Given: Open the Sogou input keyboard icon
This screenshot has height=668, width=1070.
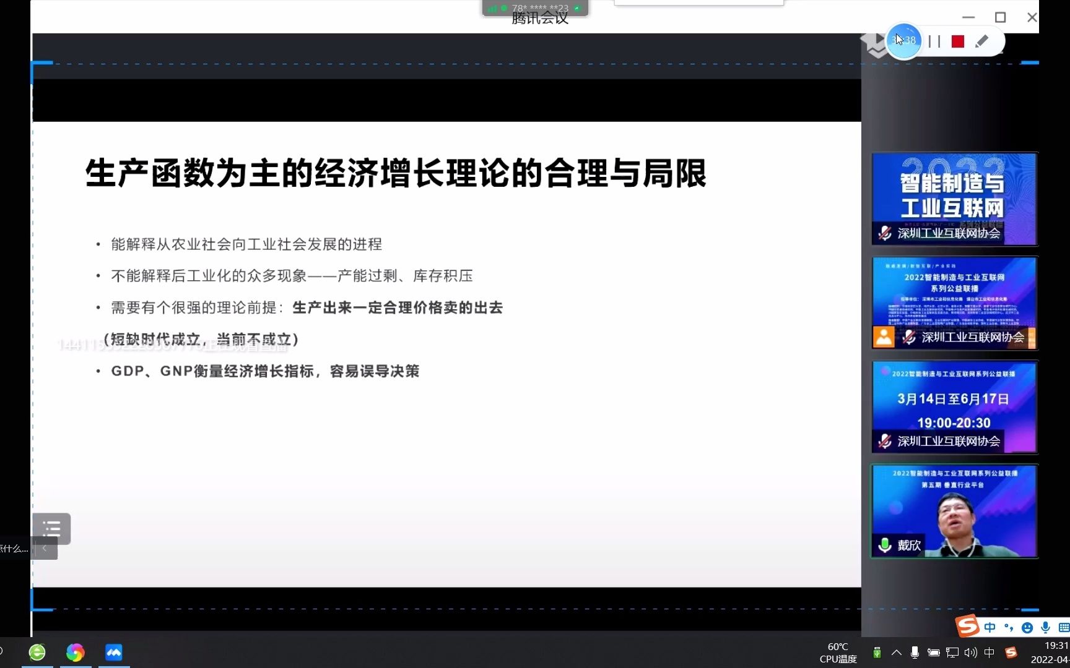Looking at the screenshot, I should [1063, 627].
